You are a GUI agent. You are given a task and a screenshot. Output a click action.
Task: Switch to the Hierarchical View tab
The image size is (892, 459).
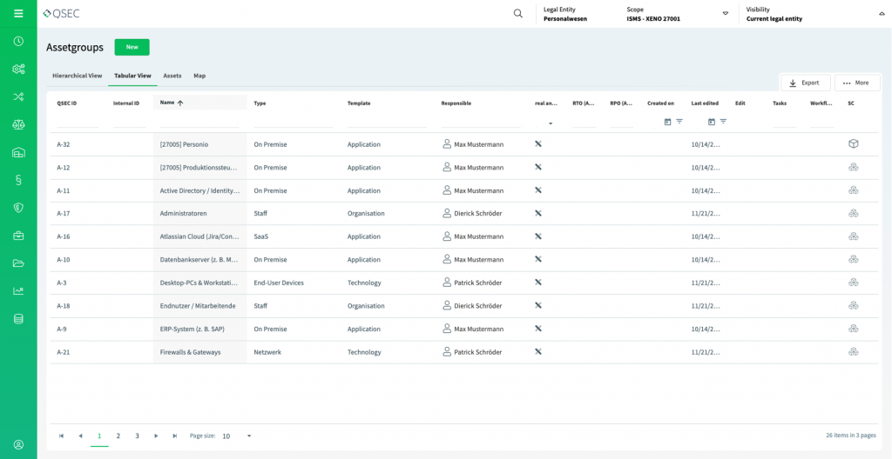click(77, 76)
